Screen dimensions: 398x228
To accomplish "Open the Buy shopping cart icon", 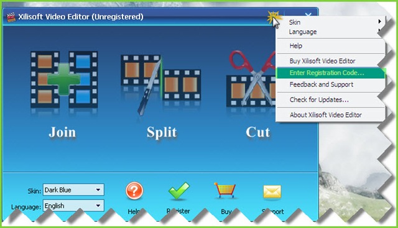I will 225,190.
